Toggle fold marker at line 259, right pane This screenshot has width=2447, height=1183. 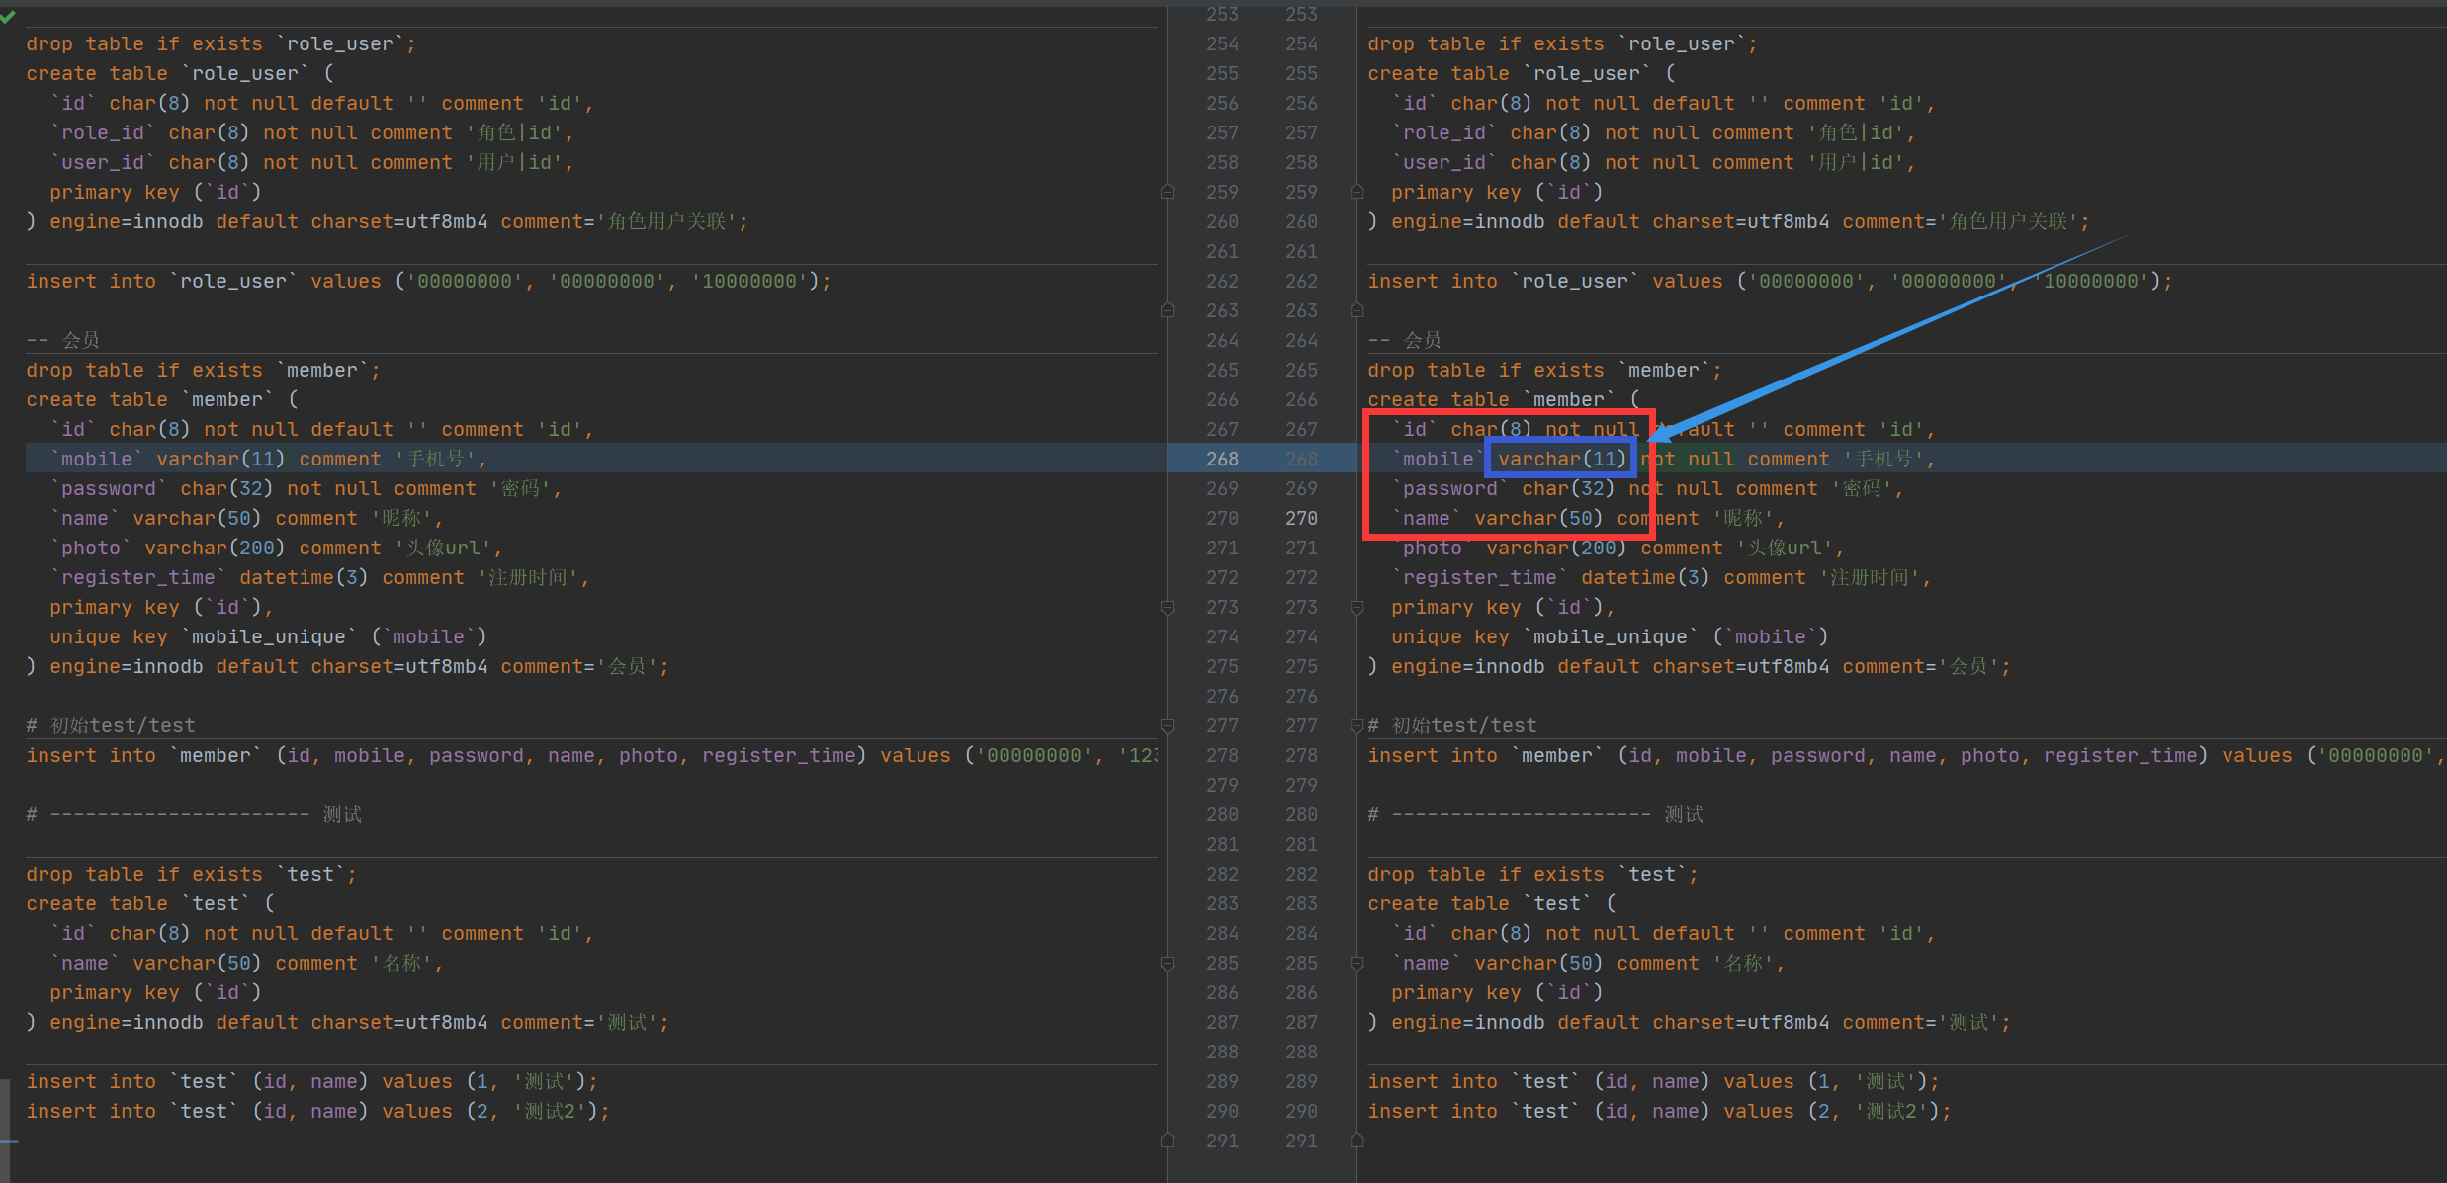(1356, 192)
